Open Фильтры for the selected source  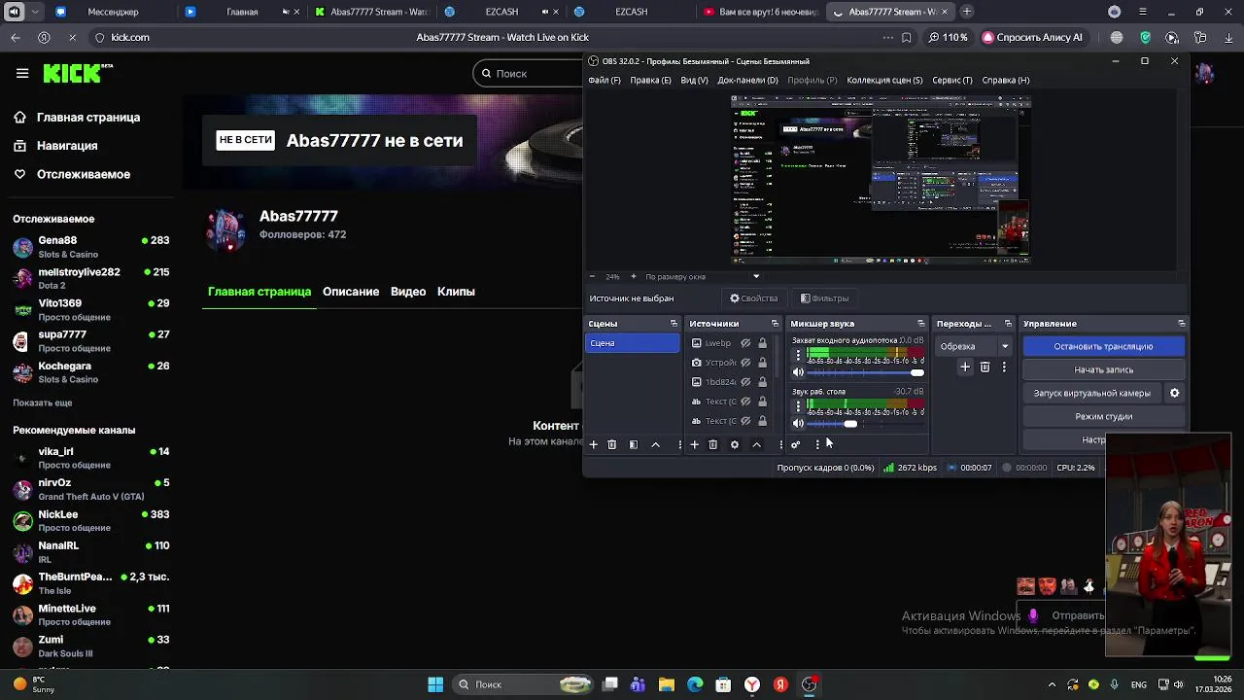pos(824,298)
